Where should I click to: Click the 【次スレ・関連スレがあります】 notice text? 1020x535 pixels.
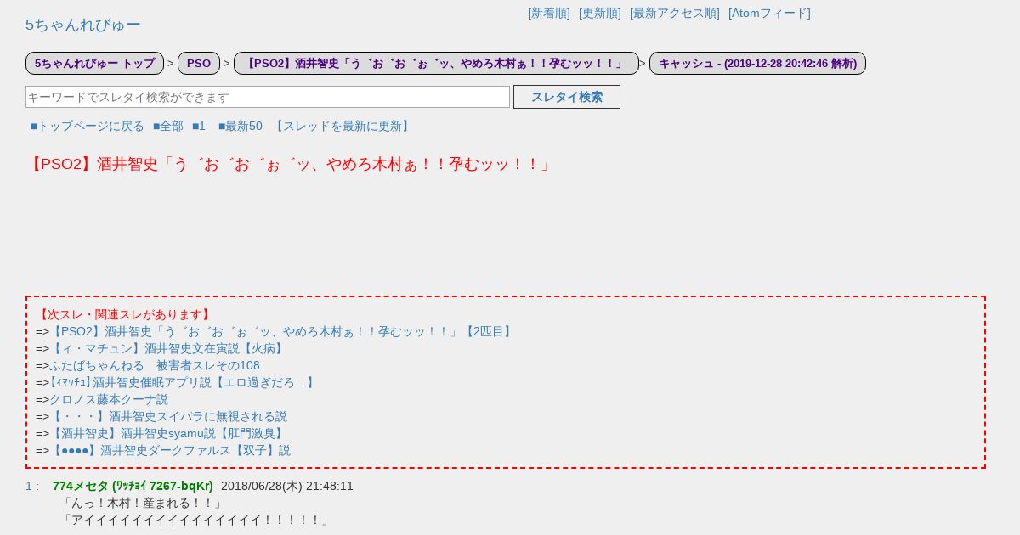coord(124,314)
